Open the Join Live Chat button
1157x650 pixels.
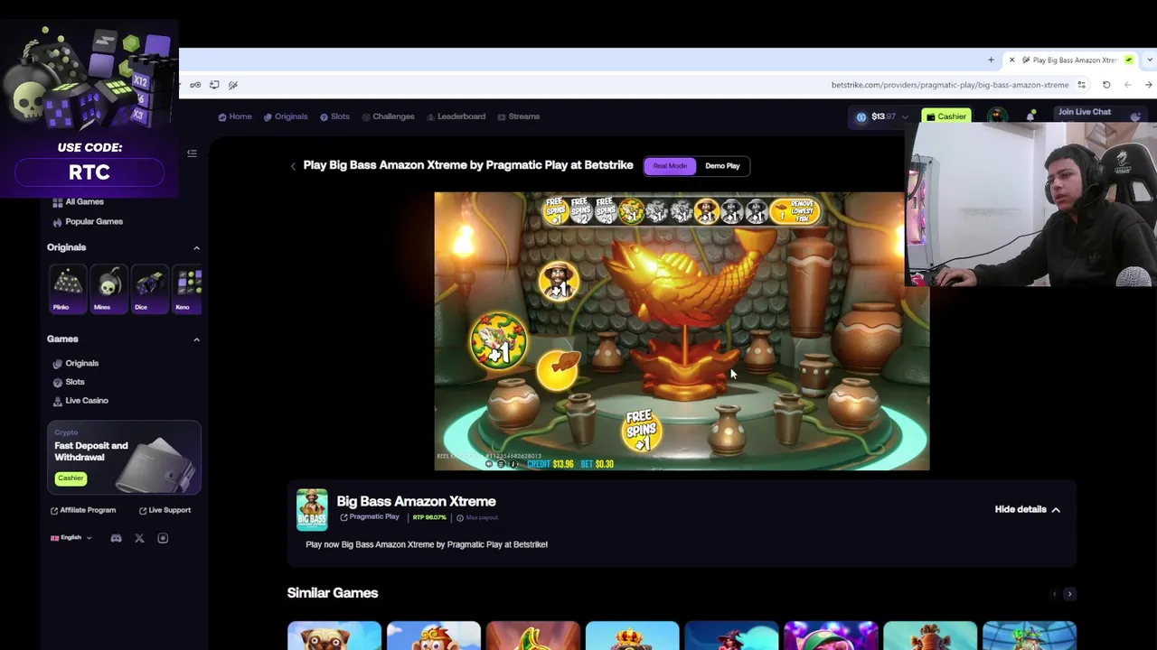1098,113
